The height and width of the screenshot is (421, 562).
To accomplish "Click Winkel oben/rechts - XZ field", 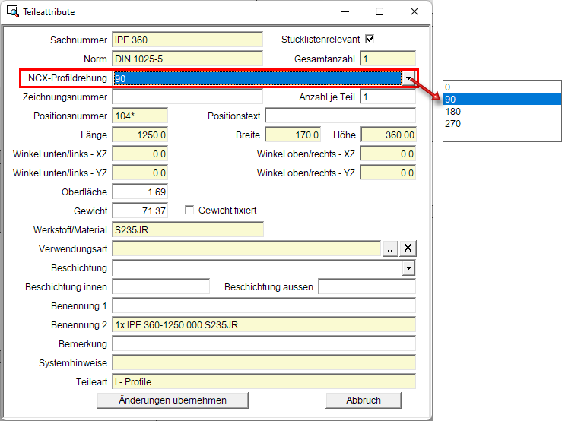I will pos(388,154).
